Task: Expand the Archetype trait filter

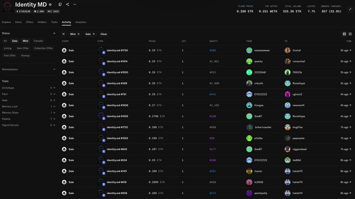Action: [x=29, y=88]
